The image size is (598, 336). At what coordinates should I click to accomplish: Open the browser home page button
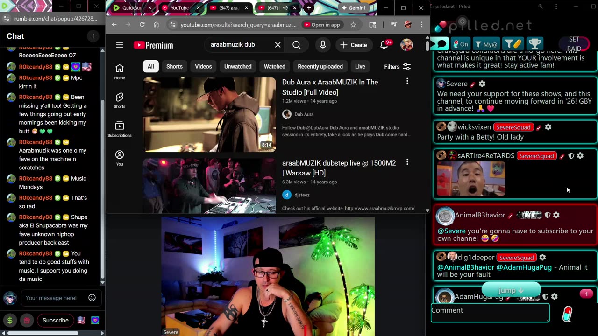(156, 25)
